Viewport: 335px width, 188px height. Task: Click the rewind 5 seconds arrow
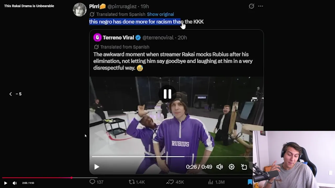point(10,94)
